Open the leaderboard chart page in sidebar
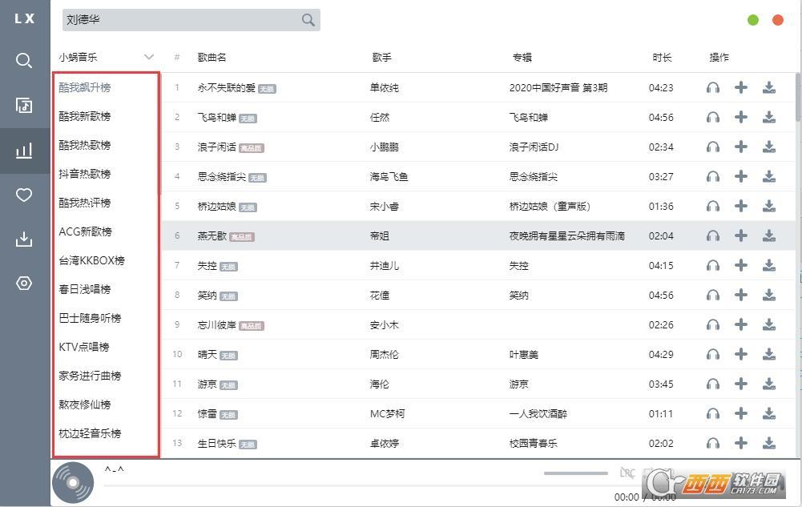802x507 pixels. pyautogui.click(x=24, y=151)
